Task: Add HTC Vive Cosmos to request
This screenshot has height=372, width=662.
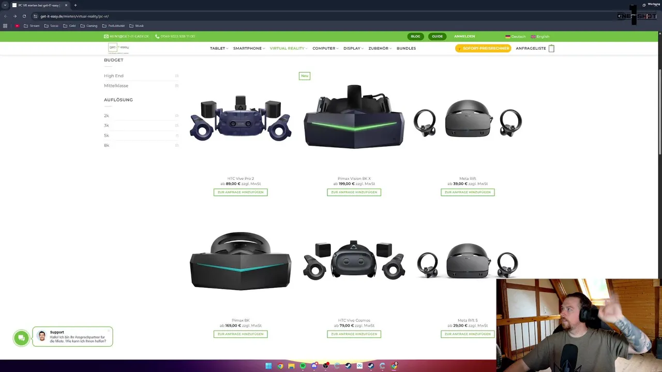Action: click(x=354, y=334)
